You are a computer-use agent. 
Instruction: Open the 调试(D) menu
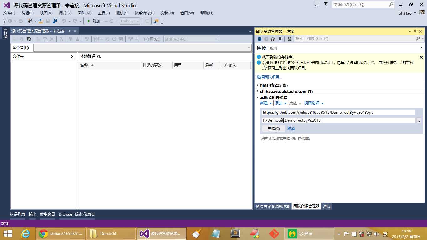click(x=65, y=13)
